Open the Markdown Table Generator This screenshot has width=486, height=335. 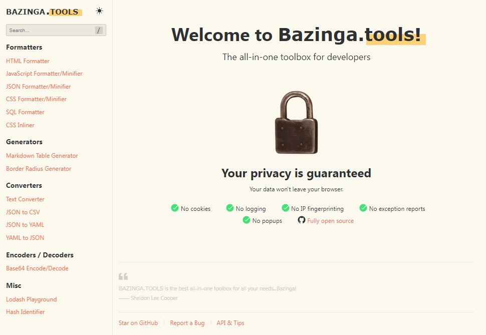click(42, 156)
